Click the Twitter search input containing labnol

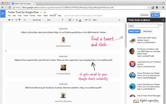click(x=143, y=26)
